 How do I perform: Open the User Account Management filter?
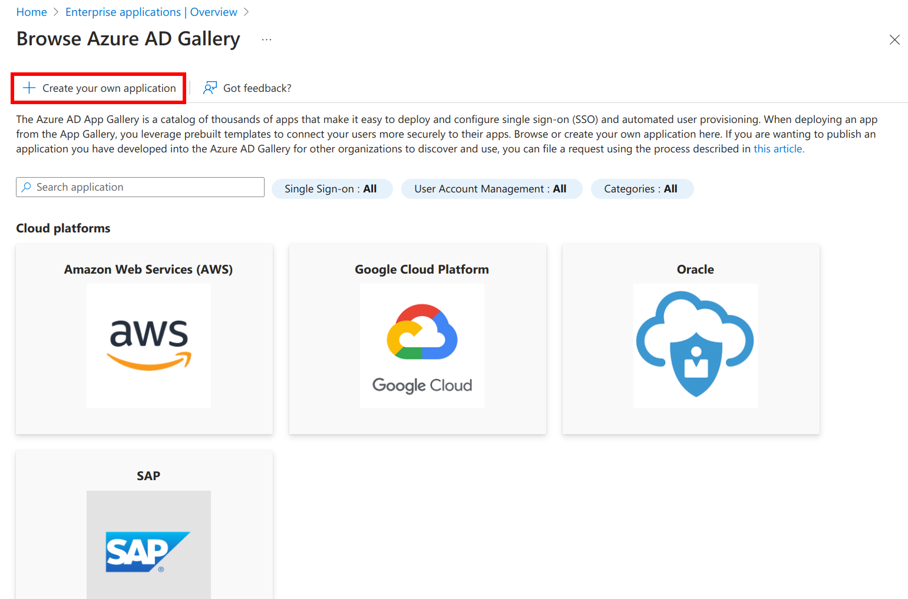point(491,189)
